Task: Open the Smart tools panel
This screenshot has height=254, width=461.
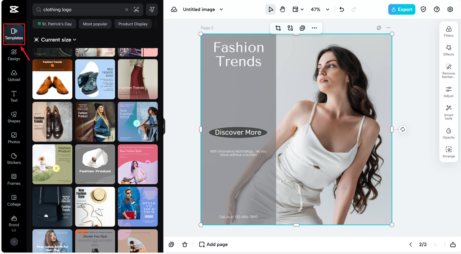Action: click(449, 112)
